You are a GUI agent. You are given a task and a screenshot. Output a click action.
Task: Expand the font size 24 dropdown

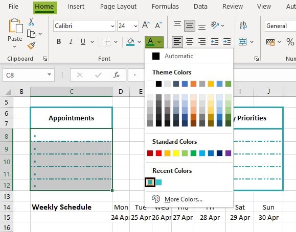click(x=135, y=26)
